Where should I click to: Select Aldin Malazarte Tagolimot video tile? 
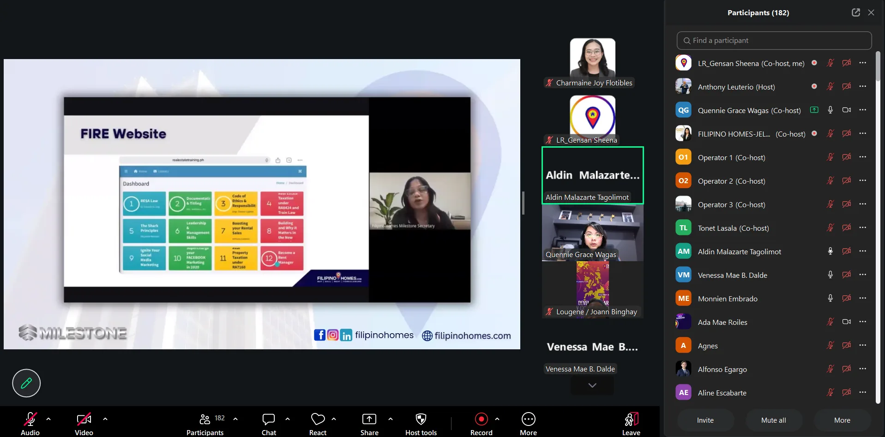pos(593,175)
